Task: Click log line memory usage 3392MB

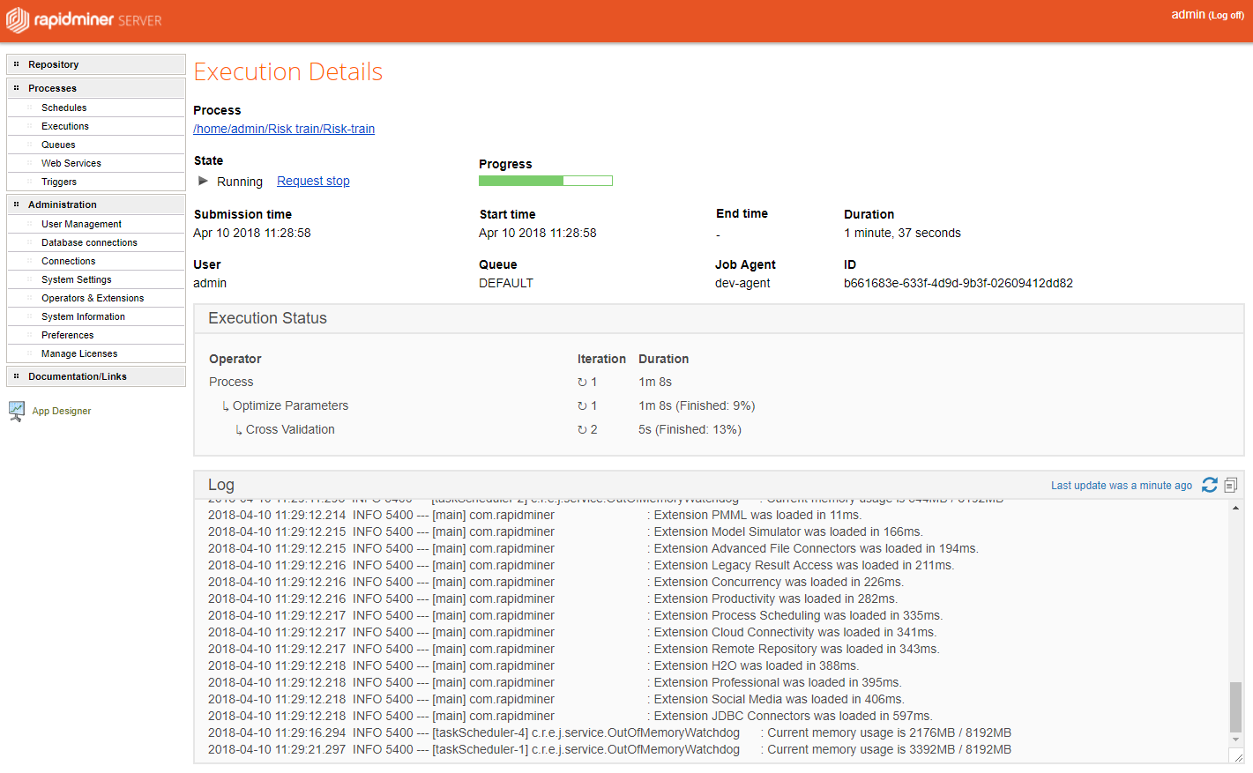Action: [610, 749]
